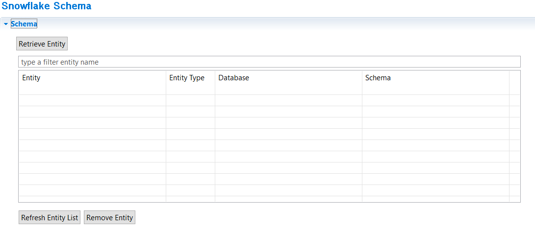
Task: Click the Schema section header label
Action: 24,24
